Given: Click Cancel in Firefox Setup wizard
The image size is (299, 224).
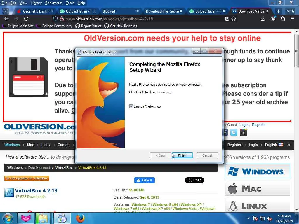Looking at the screenshot, I should pyautogui.click(x=207, y=155).
